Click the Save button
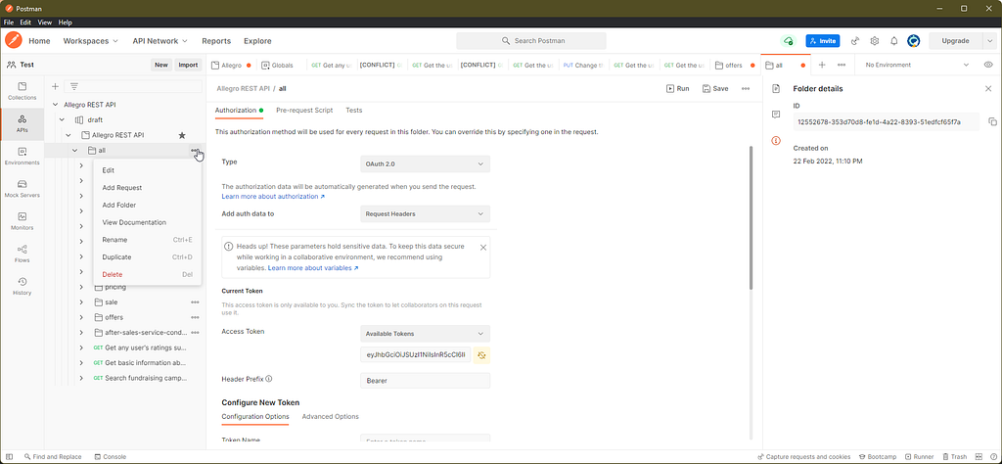This screenshot has width=1002, height=464. [x=715, y=89]
